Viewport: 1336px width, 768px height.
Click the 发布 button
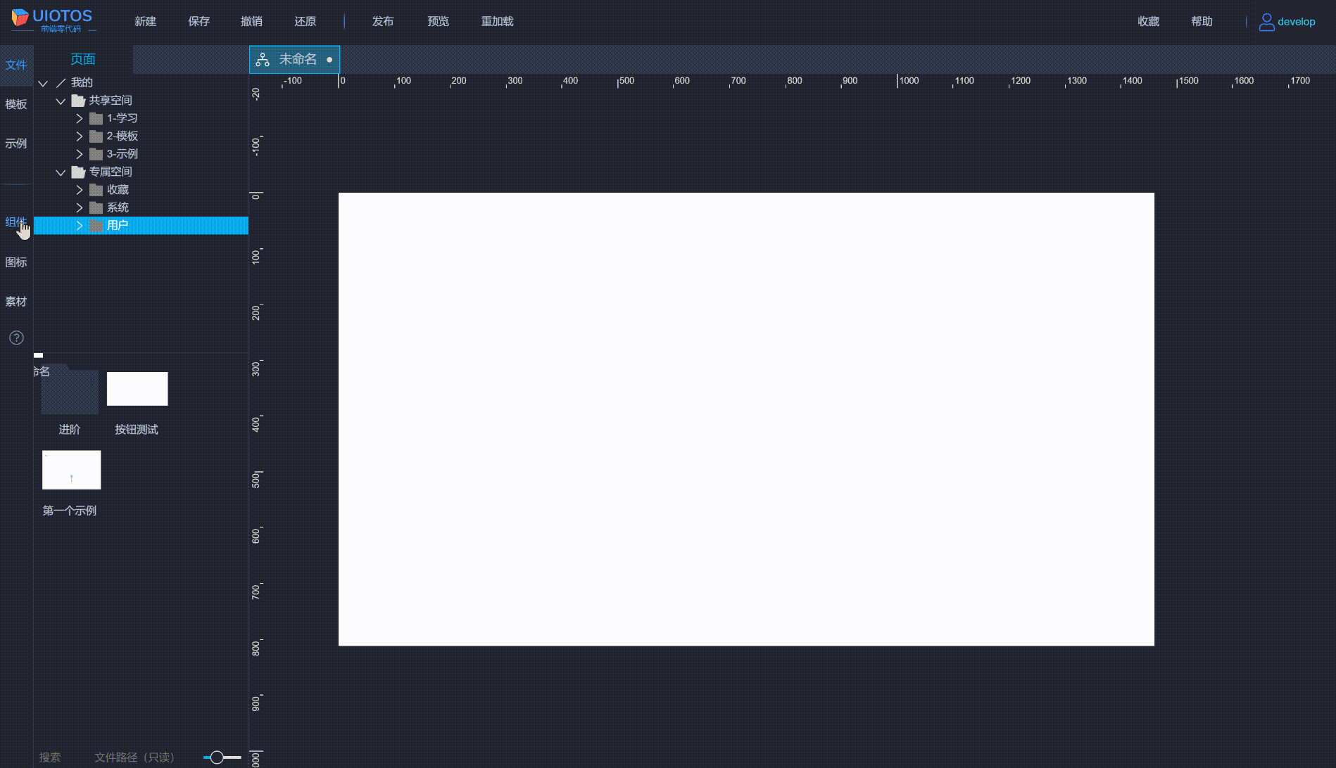pos(383,21)
